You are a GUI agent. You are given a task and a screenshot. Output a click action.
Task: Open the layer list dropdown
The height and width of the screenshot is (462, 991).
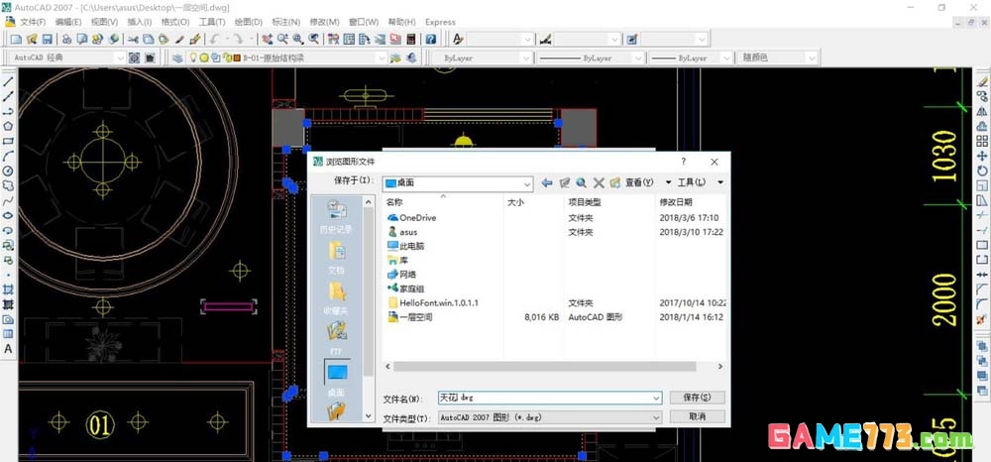pyautogui.click(x=382, y=58)
